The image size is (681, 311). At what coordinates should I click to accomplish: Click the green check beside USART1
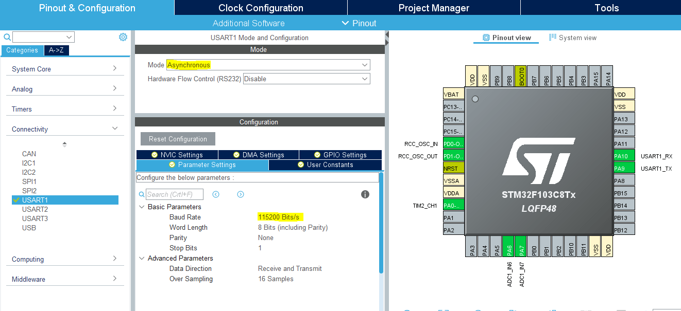click(16, 200)
